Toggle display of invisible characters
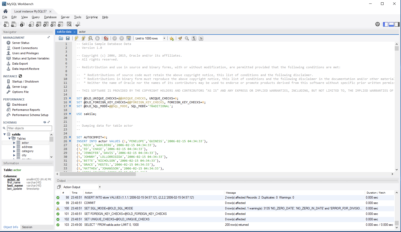Viewport: 401px width, 232px height. coord(194,38)
